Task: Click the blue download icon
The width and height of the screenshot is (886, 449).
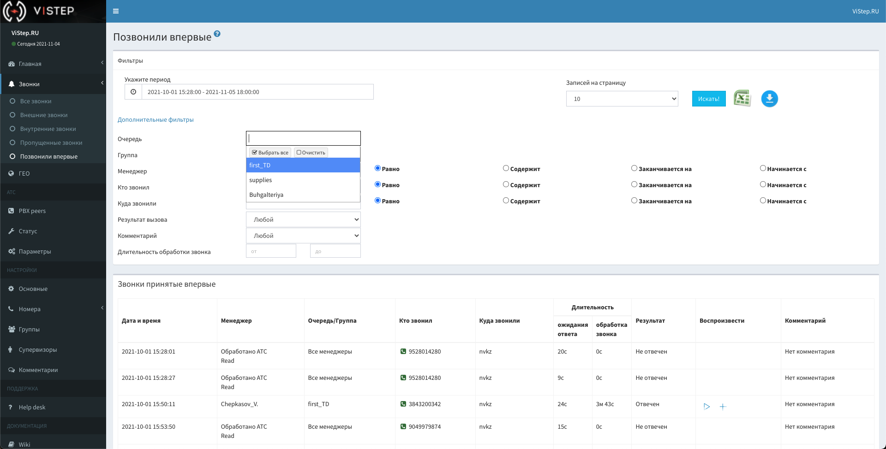Action: tap(769, 99)
